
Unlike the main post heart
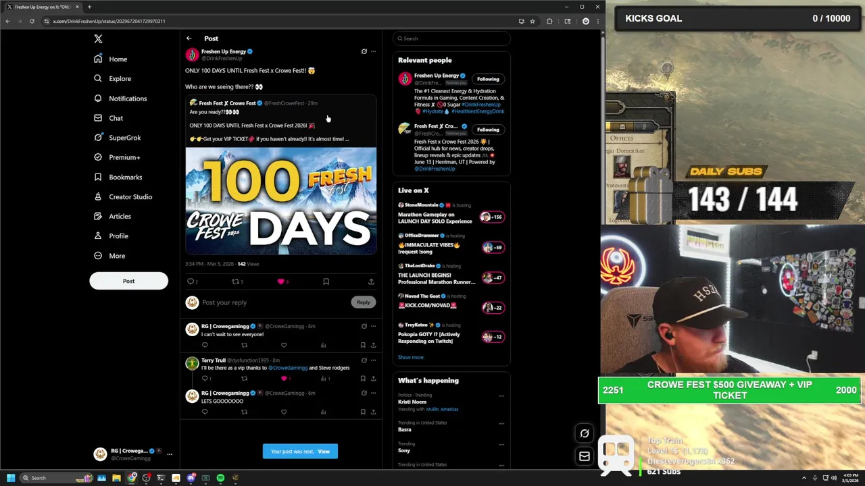coord(280,281)
